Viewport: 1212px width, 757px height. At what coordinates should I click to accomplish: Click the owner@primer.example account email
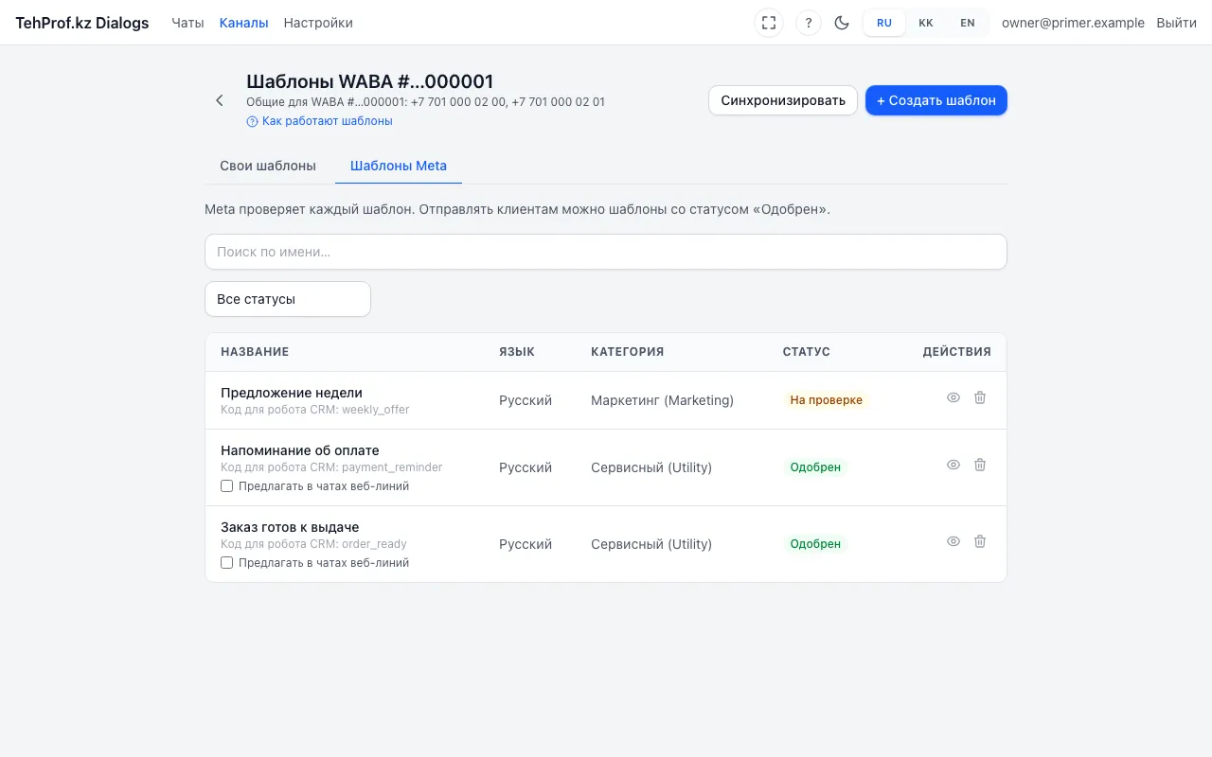point(1073,23)
